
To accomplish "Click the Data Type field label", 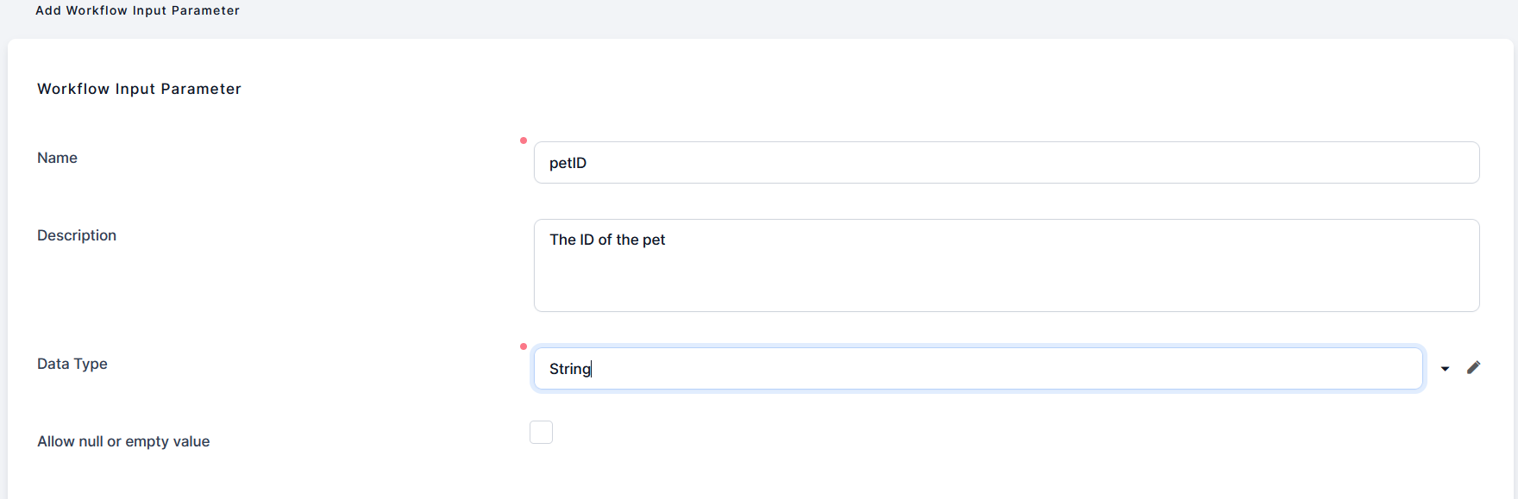I will [x=72, y=364].
